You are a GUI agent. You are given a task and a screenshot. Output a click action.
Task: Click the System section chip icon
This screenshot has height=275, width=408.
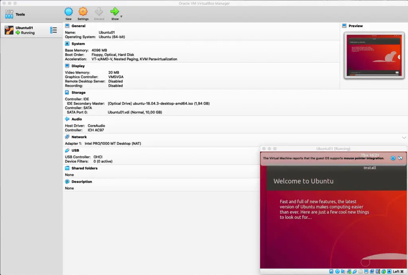[x=67, y=44]
